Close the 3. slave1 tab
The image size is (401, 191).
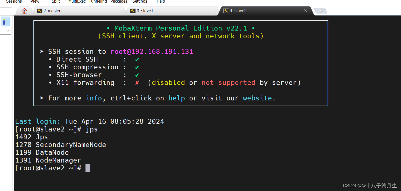click(x=212, y=11)
